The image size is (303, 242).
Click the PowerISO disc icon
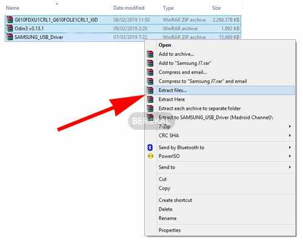(150, 156)
